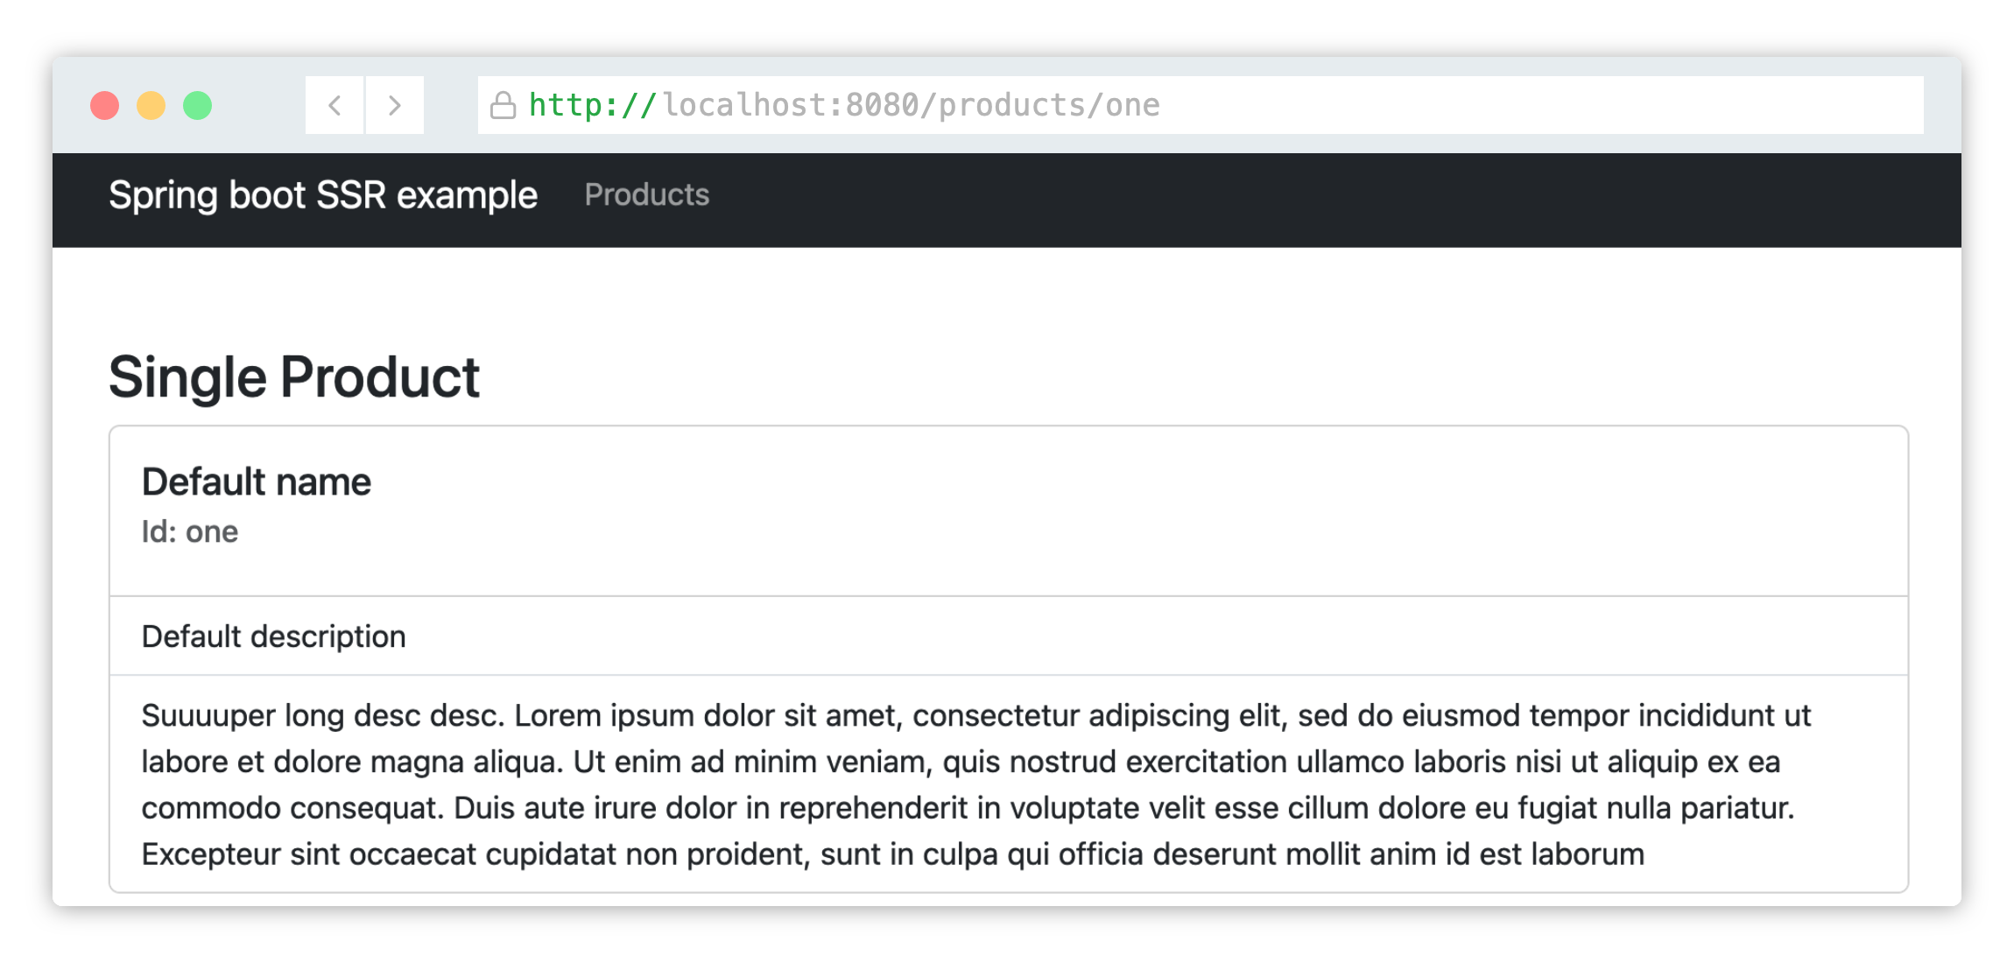Click the gray title bar between traffic lights and arrows

[x=259, y=105]
